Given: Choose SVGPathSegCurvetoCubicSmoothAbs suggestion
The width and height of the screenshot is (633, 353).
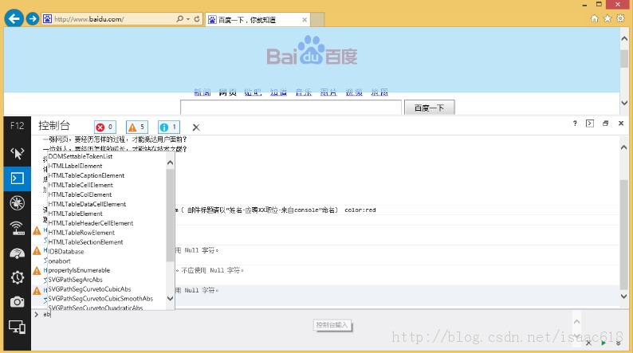Looking at the screenshot, I should [x=100, y=299].
